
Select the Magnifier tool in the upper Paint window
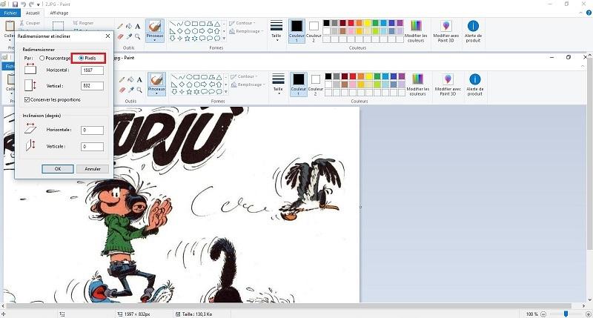[x=137, y=36]
